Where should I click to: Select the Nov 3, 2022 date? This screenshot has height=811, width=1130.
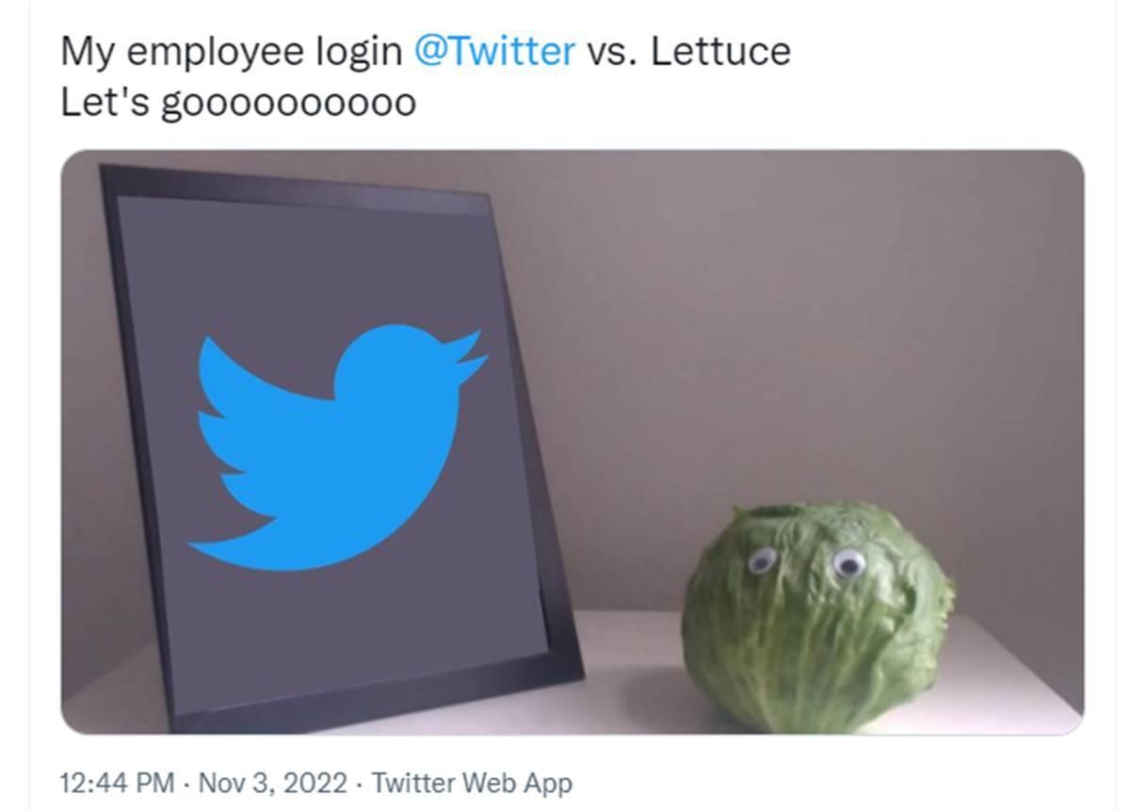[274, 783]
